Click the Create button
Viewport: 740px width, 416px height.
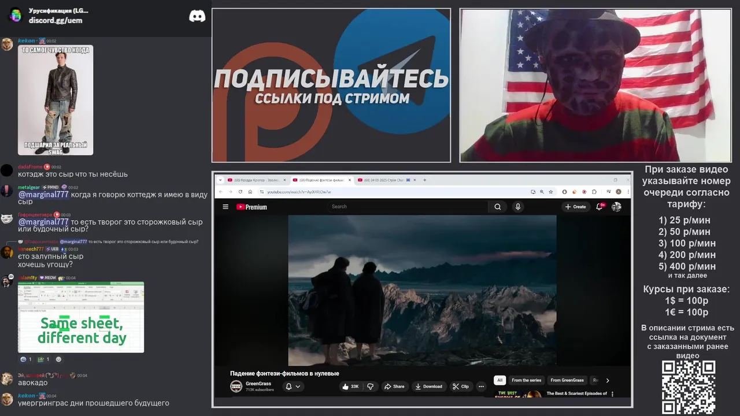575,207
